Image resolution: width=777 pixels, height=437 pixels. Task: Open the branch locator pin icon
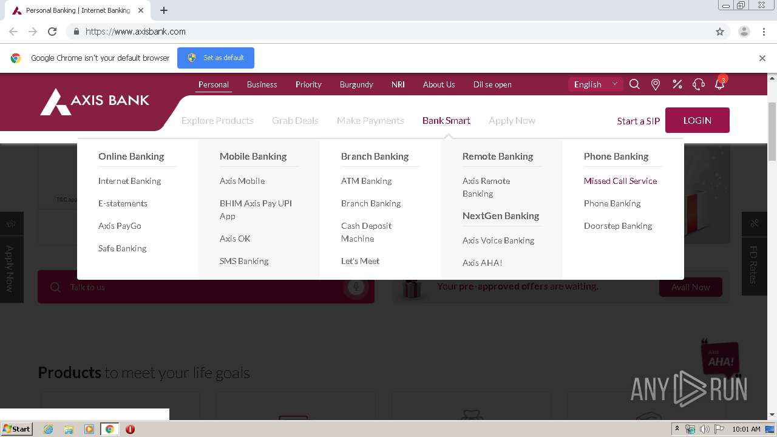coord(656,84)
